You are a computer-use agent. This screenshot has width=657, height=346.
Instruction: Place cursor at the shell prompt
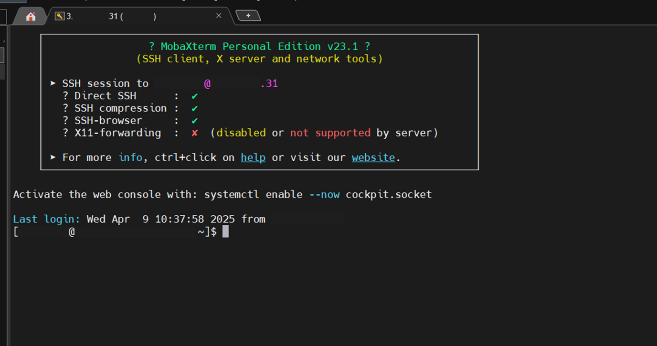225,232
